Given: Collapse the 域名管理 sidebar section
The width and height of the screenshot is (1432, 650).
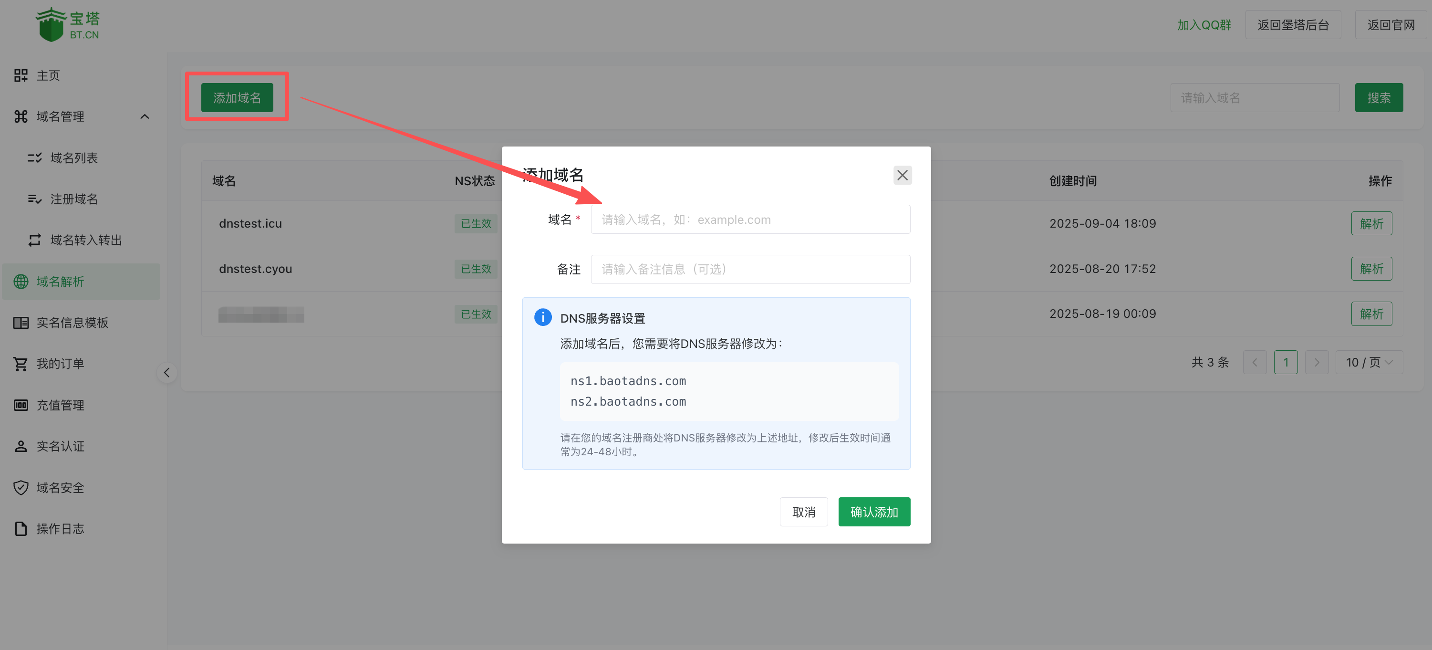Looking at the screenshot, I should click(x=145, y=116).
